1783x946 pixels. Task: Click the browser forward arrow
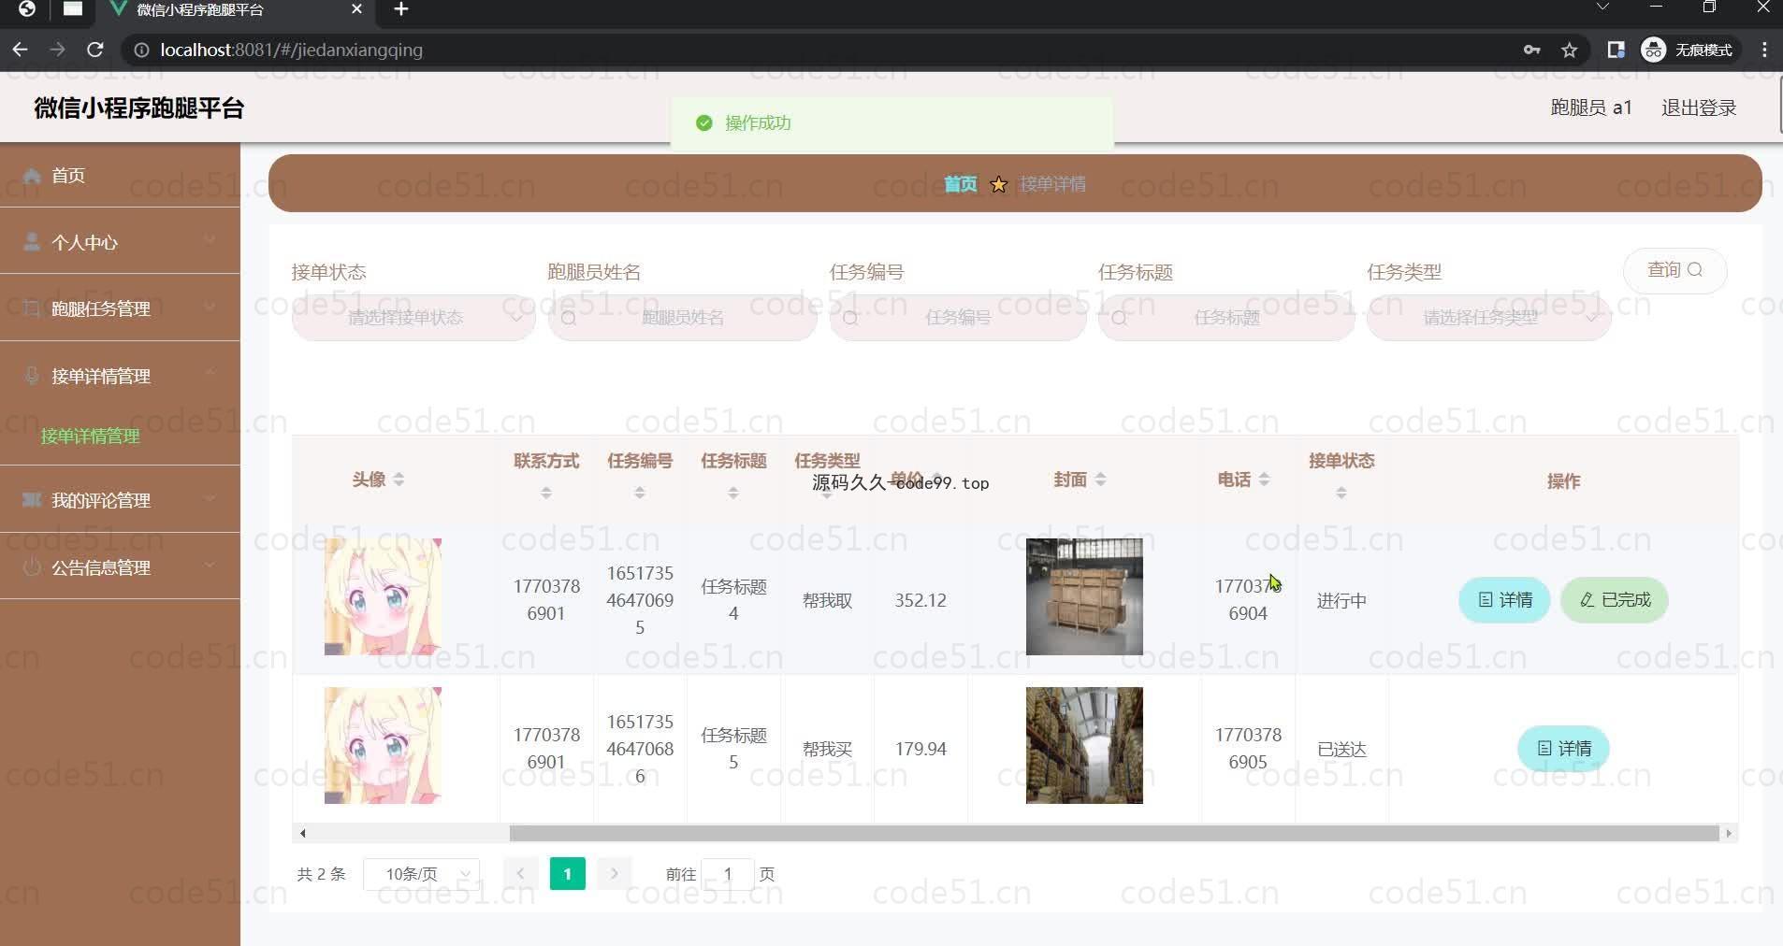point(57,50)
